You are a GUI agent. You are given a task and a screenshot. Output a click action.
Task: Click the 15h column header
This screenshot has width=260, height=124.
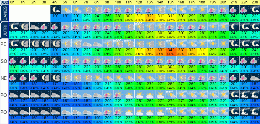coord(171,2)
